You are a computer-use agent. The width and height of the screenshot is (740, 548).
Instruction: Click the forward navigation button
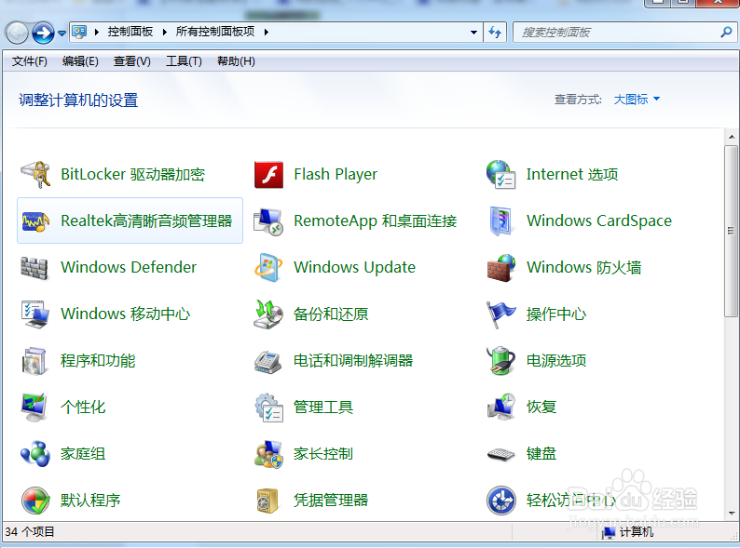pyautogui.click(x=43, y=33)
